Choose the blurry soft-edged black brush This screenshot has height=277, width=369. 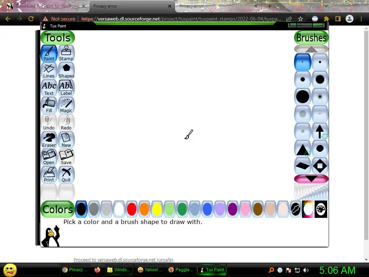click(x=320, y=97)
